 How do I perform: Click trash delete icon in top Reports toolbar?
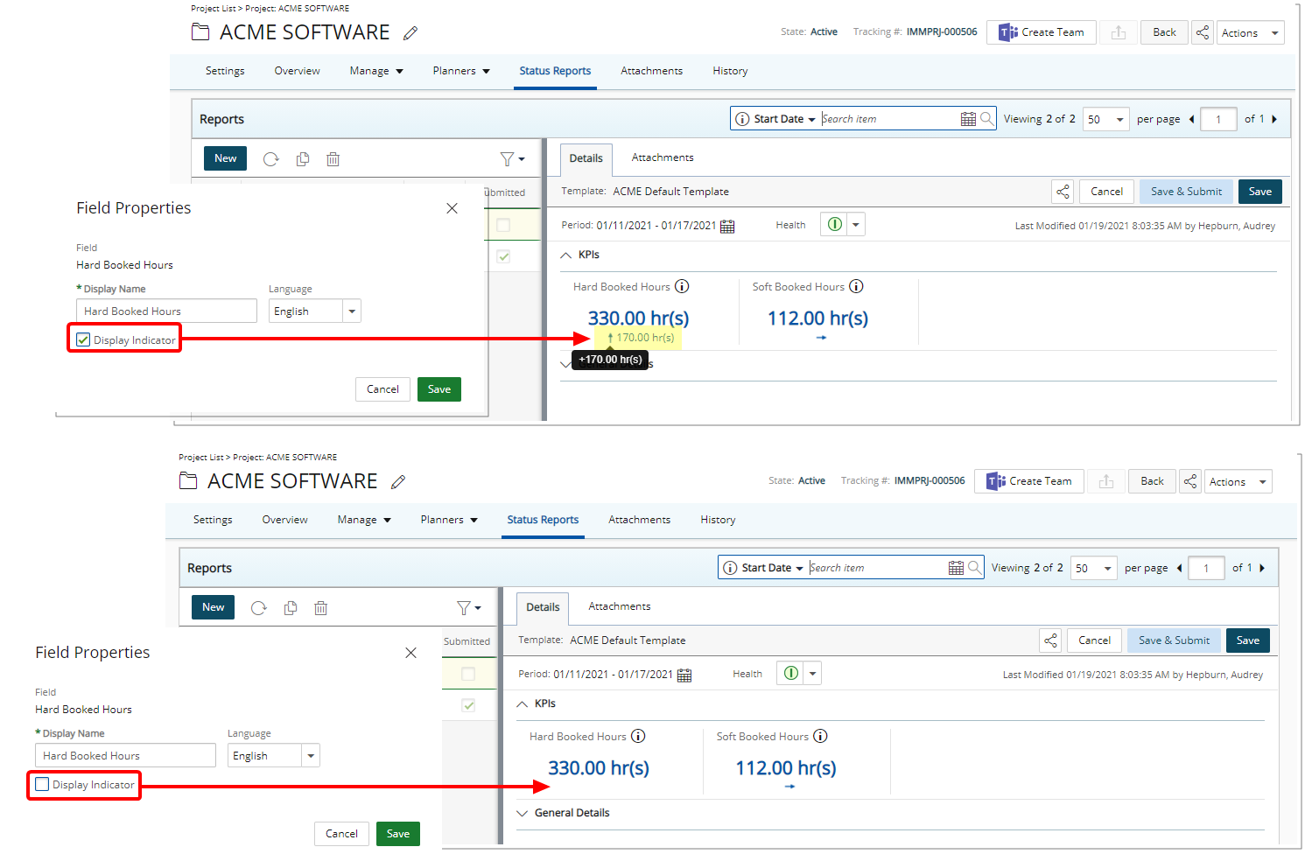tap(333, 158)
